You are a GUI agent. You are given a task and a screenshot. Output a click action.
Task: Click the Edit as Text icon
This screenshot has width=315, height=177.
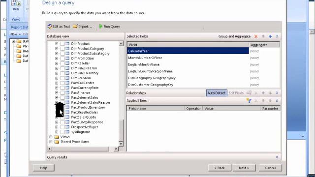click(x=50, y=26)
